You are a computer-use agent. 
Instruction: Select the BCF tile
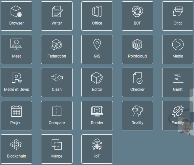138,16
